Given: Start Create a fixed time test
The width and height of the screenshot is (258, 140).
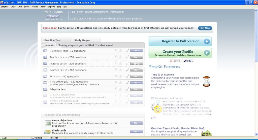Looking at the screenshot, I should [x=136, y=102].
